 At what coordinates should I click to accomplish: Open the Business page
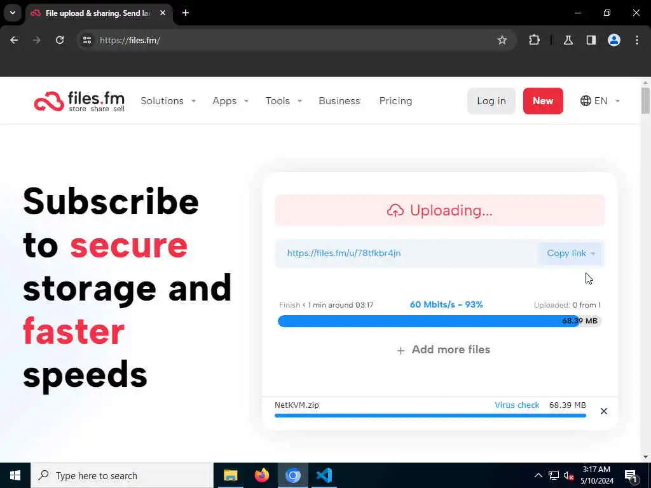339,101
